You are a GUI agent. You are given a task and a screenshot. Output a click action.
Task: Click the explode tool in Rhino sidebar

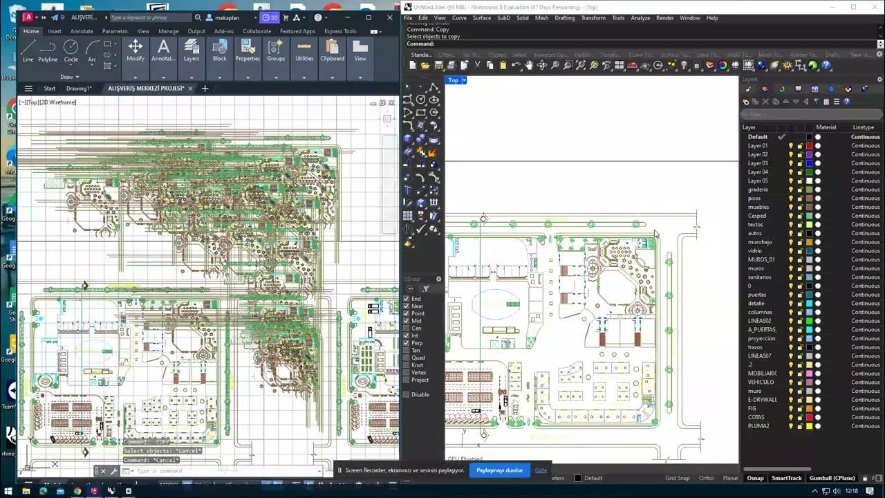[x=434, y=151]
